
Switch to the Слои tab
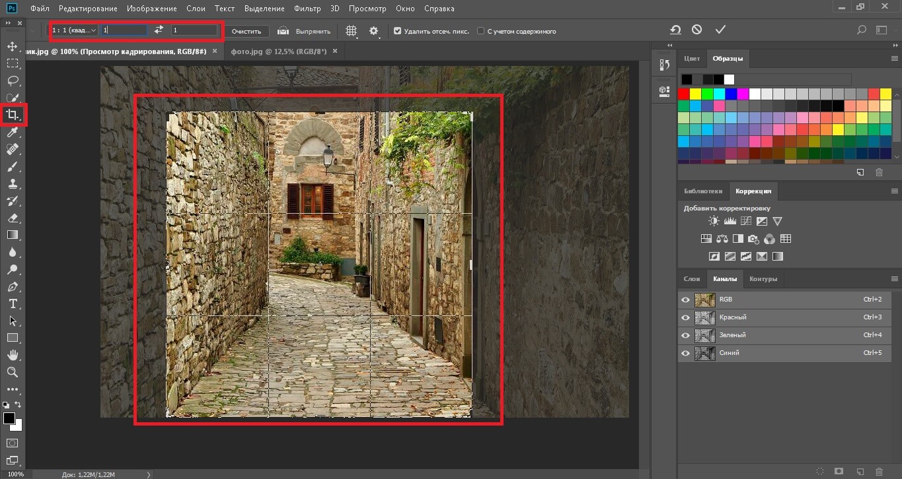692,278
